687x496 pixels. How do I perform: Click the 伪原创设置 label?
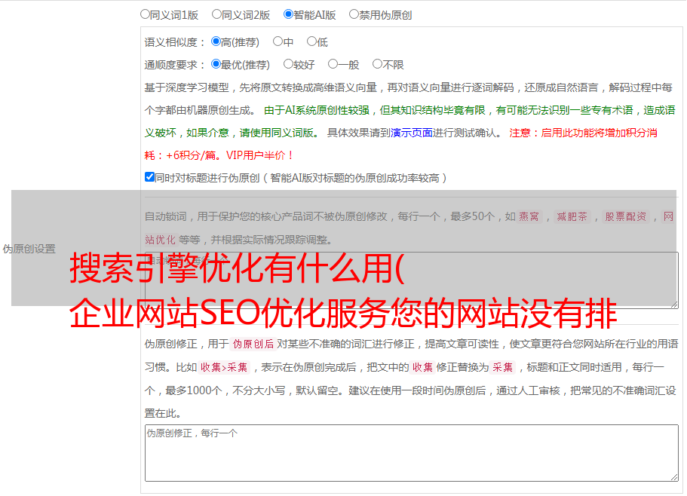(x=29, y=249)
